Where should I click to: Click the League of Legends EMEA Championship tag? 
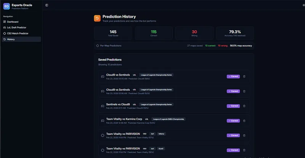[x=169, y=119]
